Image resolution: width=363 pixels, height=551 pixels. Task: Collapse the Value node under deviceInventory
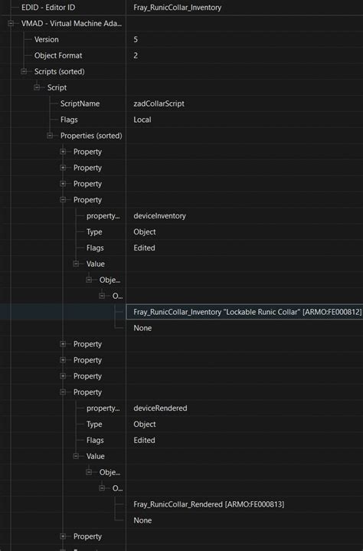click(x=76, y=264)
